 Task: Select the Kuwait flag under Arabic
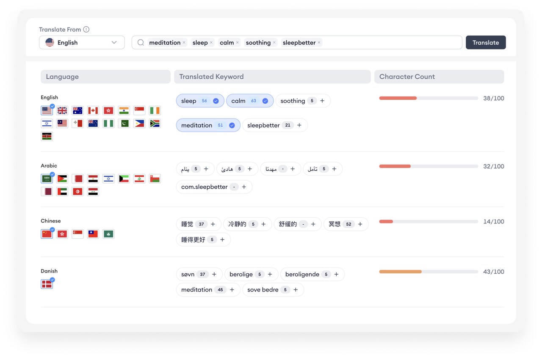[124, 179]
